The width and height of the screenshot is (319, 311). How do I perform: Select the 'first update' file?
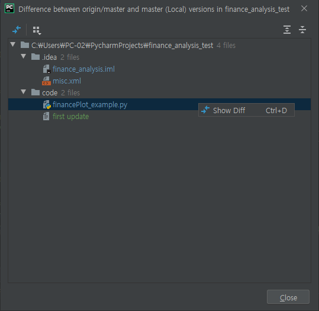70,117
